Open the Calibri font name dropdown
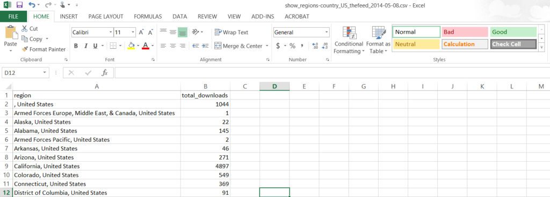The image size is (550, 197). point(111,32)
